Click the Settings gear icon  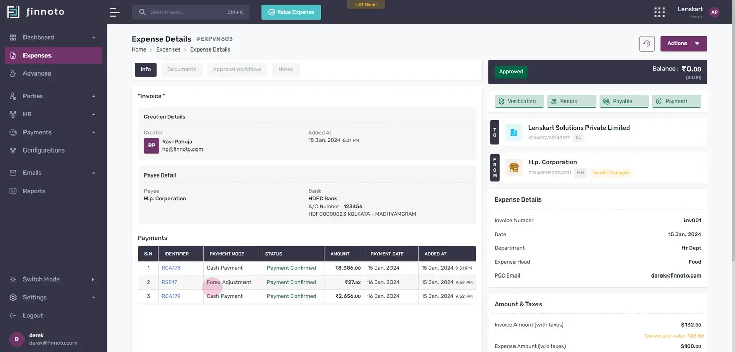pos(13,297)
